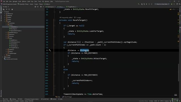Open GameField.cs in explorer
This screenshot has height=102, width=181.
tap(14, 44)
